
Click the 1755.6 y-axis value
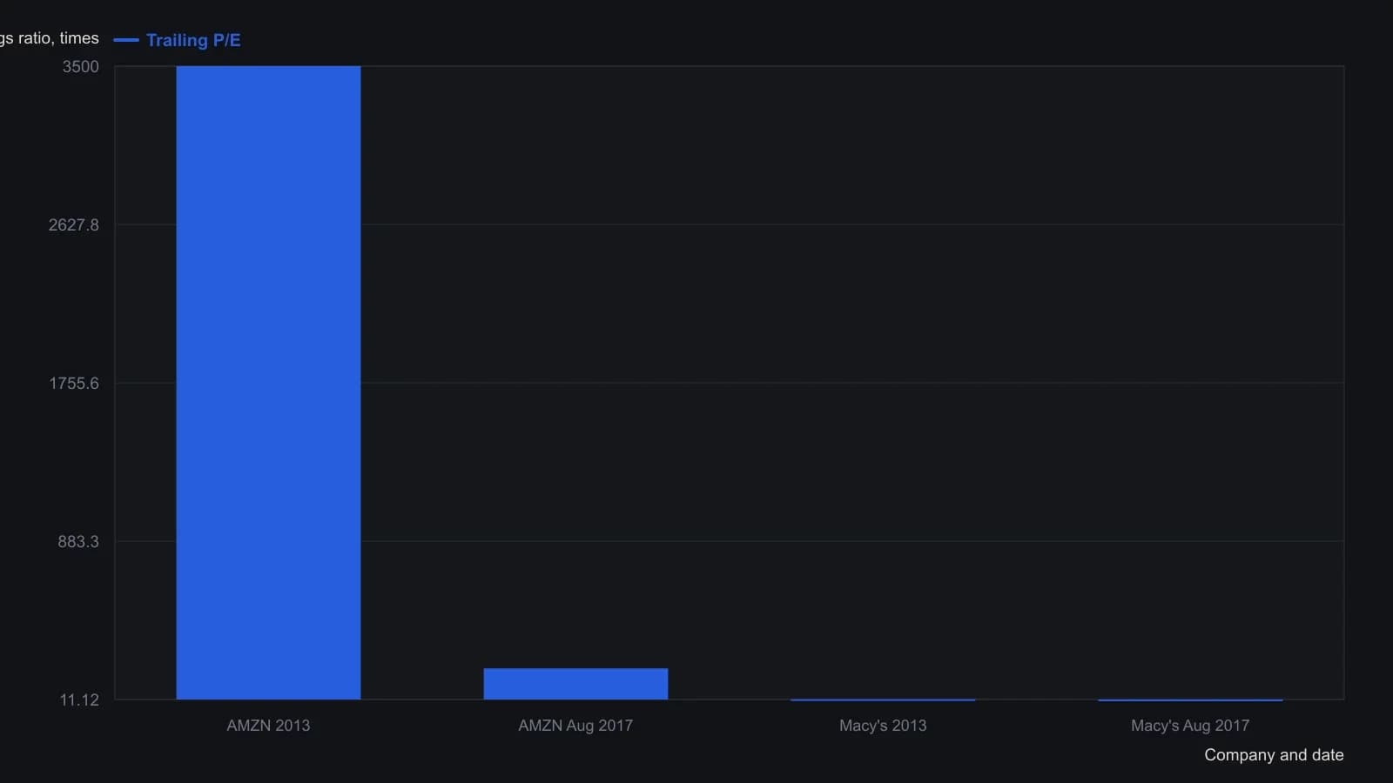coord(74,384)
